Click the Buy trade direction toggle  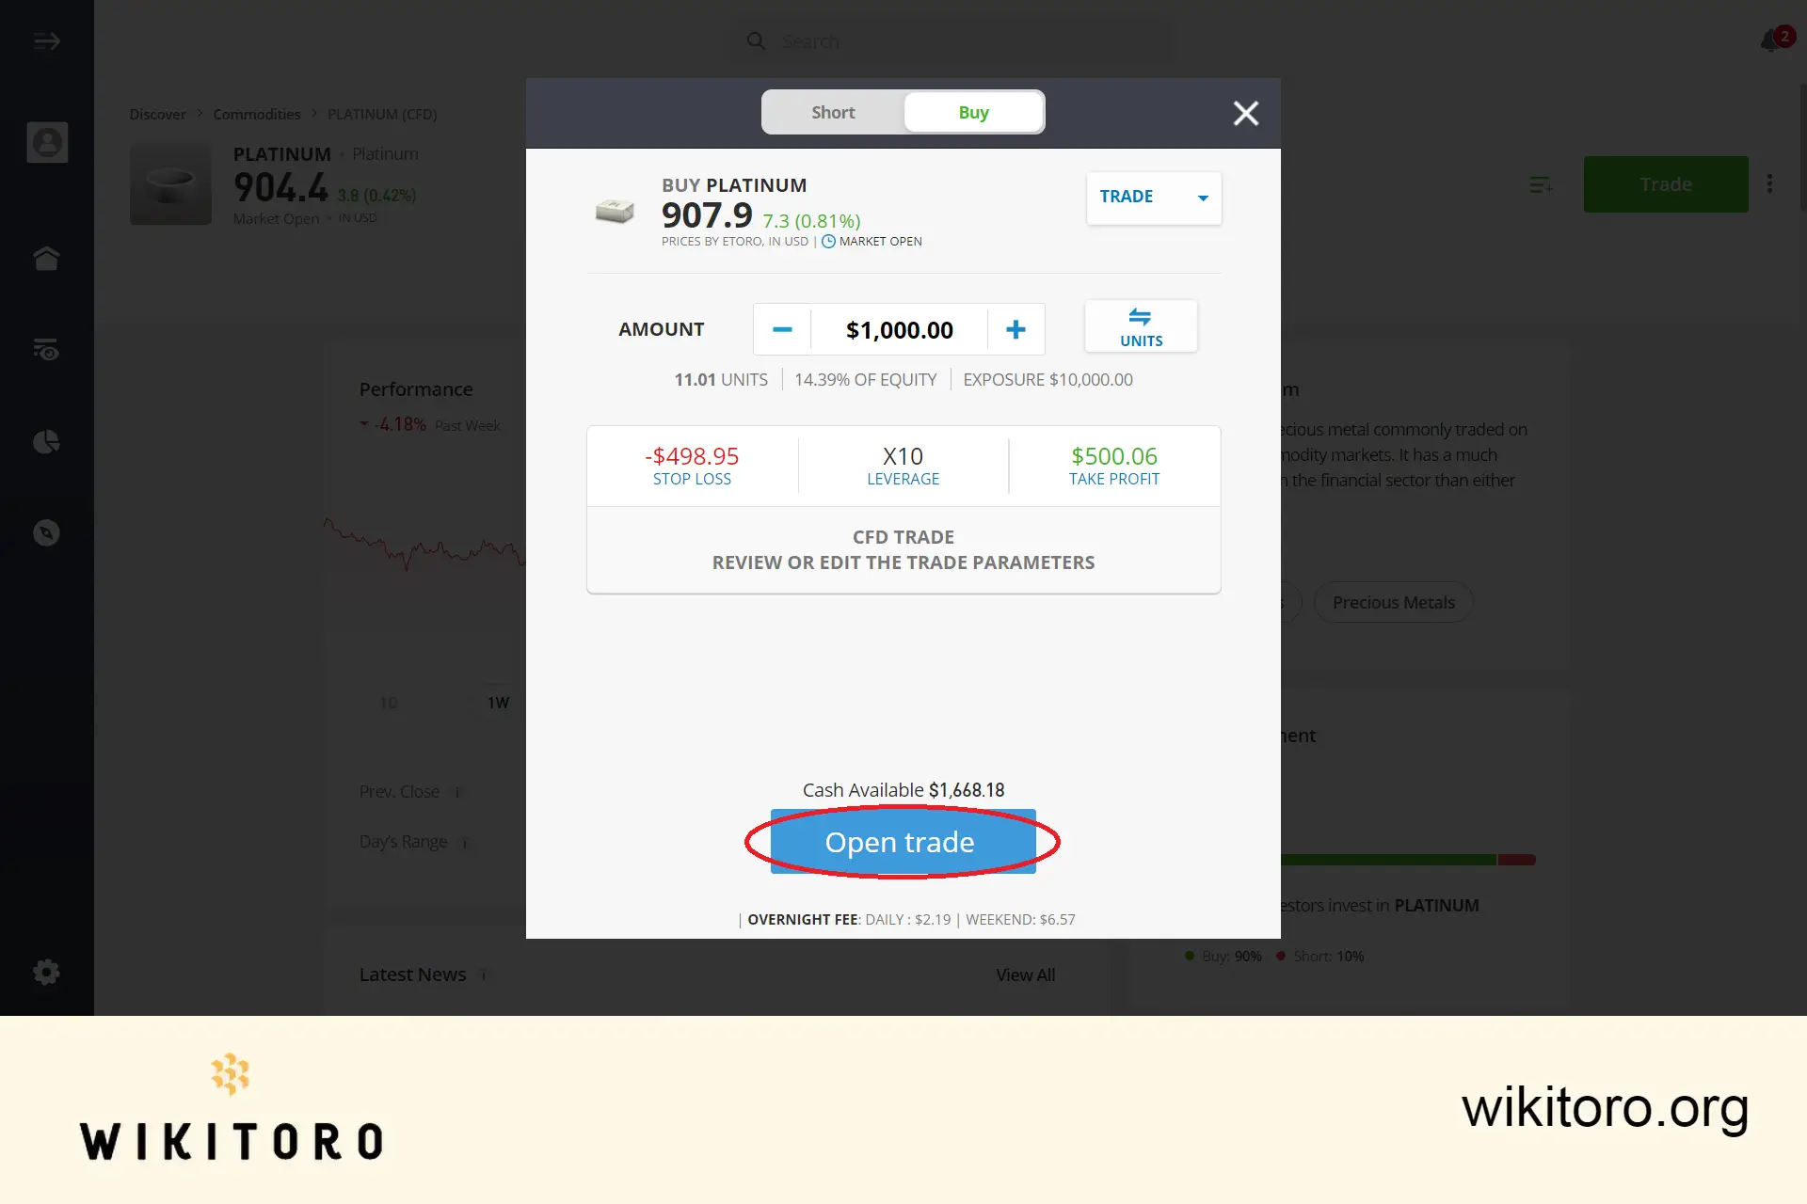(x=972, y=112)
